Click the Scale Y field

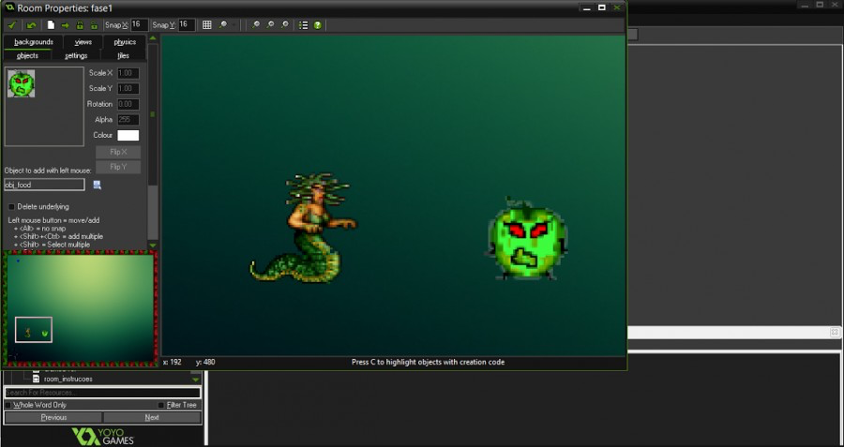click(x=128, y=89)
